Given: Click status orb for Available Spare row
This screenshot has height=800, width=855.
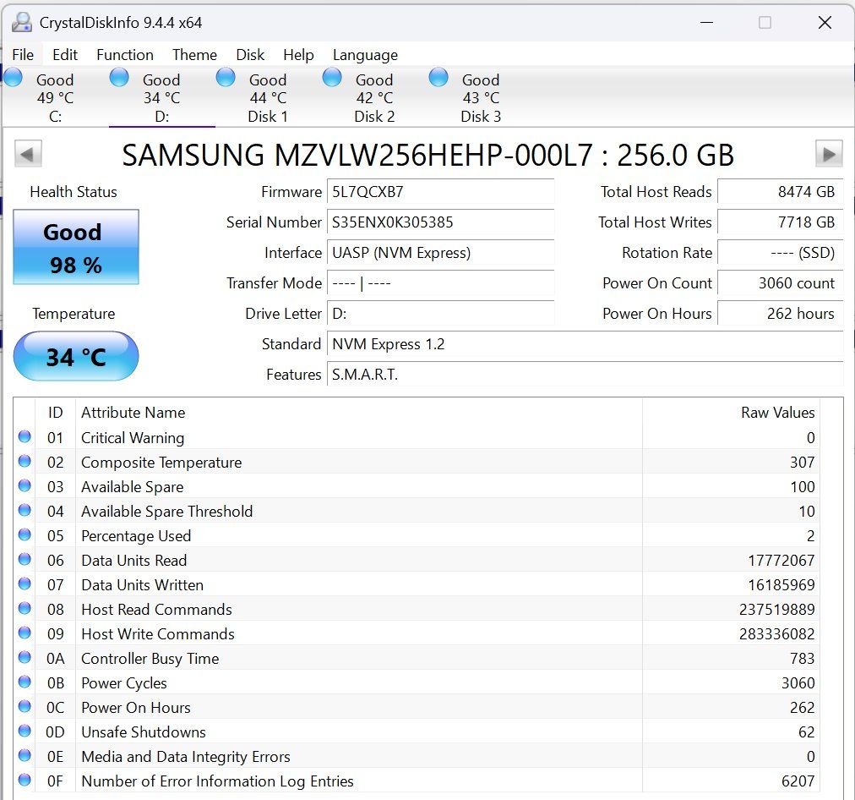Looking at the screenshot, I should pyautogui.click(x=25, y=485).
